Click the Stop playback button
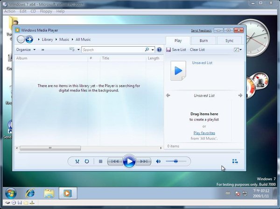The width and height of the screenshot is (280, 209). (100, 161)
